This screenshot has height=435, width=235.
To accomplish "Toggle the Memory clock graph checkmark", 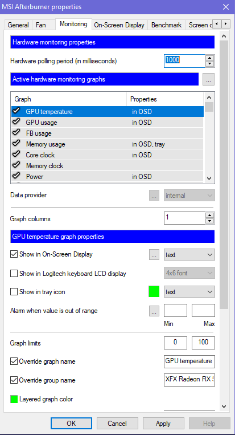I will coord(17,165).
